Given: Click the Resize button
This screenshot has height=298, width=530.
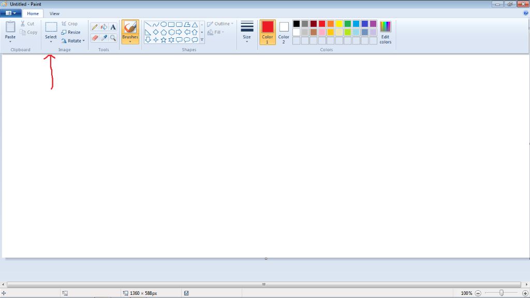Looking at the screenshot, I should 70,32.
